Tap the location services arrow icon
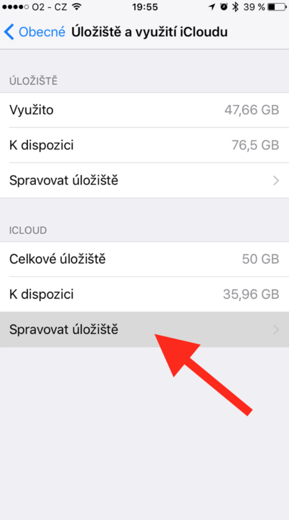This screenshot has height=520, width=289. pyautogui.click(x=212, y=7)
